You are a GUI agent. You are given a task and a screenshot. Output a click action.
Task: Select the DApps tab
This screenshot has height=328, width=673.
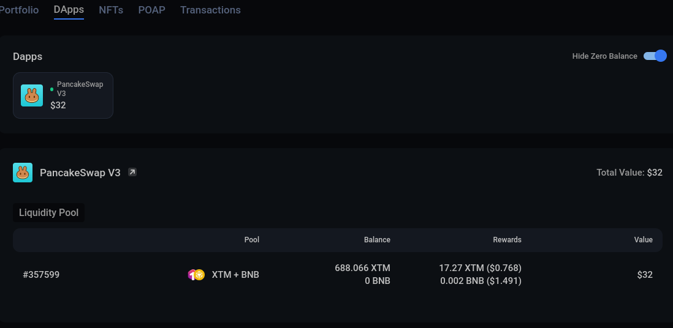pyautogui.click(x=69, y=10)
